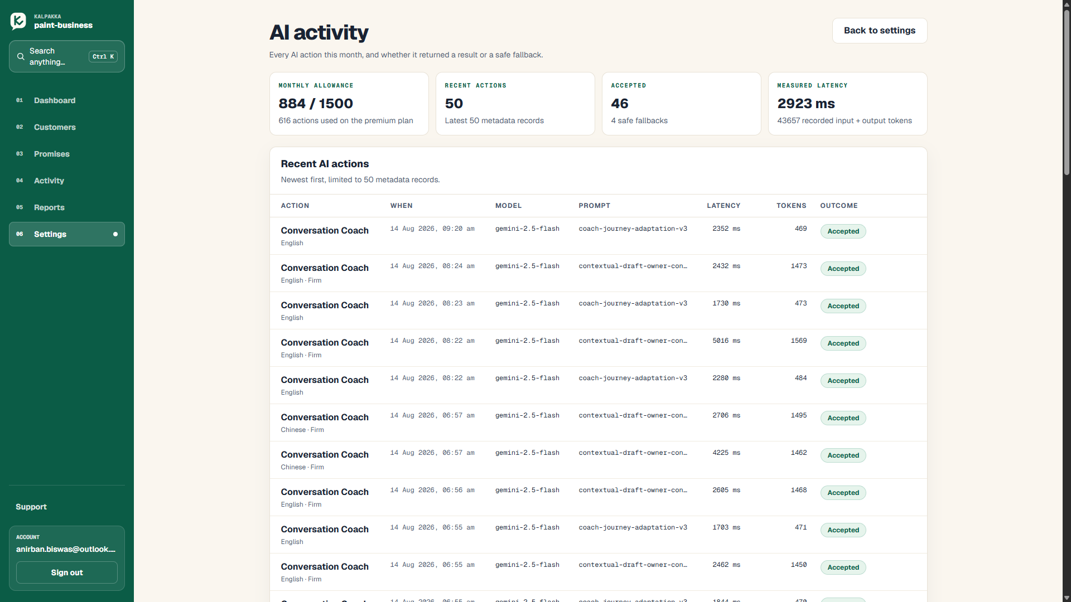The width and height of the screenshot is (1071, 602).
Task: Click the Accepted badge for the 09:20 am action
Action: pyautogui.click(x=843, y=231)
